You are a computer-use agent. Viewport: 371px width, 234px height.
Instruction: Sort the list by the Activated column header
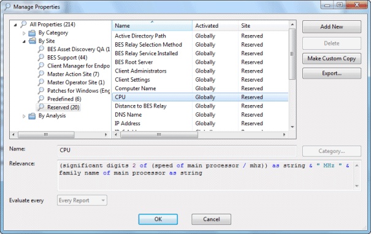215,26
